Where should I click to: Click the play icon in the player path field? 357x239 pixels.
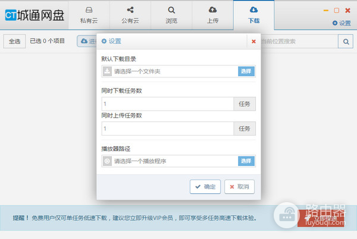107,161
